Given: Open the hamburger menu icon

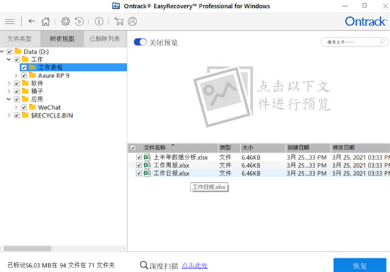Looking at the screenshot, I should (x=10, y=21).
